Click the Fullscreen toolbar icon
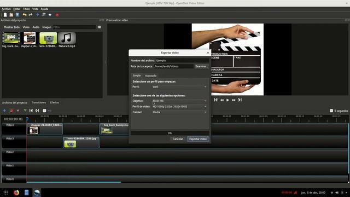Image resolution: width=350 pixels, height=197 pixels. (50, 15)
